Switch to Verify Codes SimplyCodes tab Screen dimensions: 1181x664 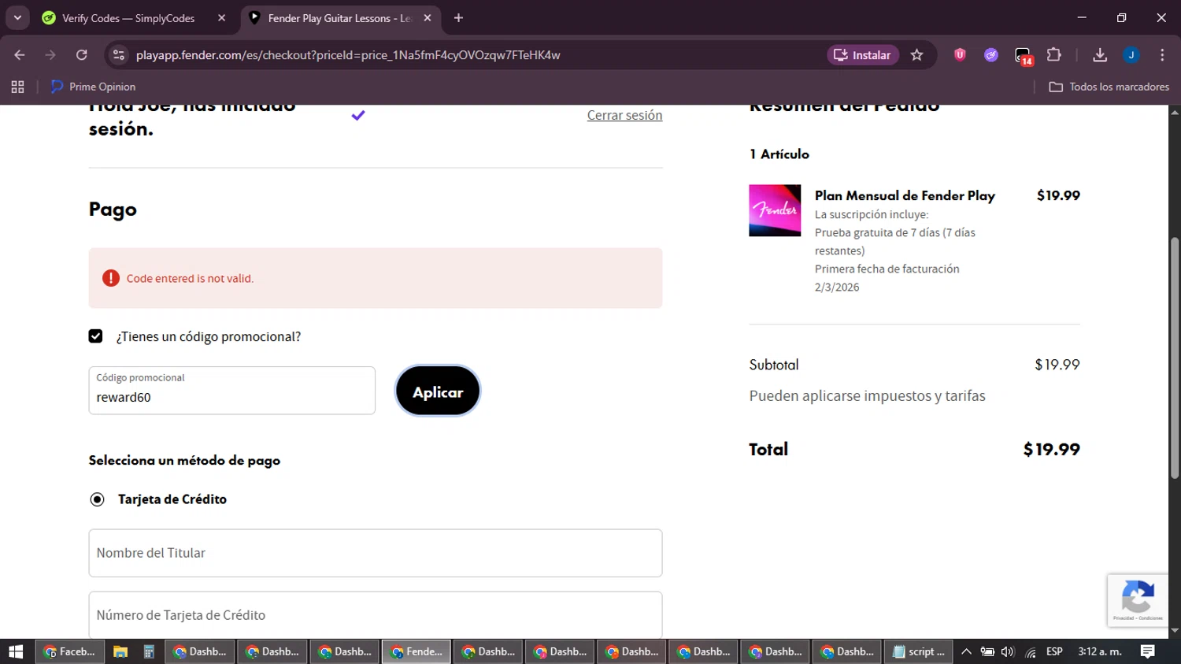click(127, 18)
